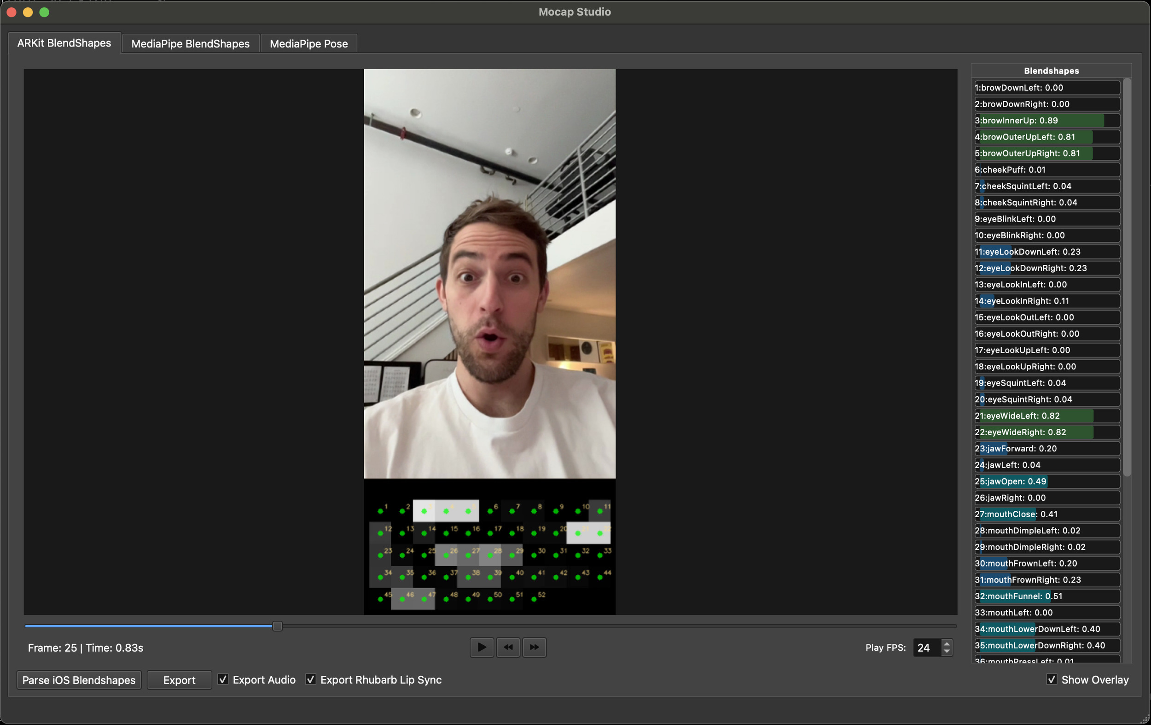Click the eyeWideLeft blendshape bar
Viewport: 1151px width, 725px height.
(x=1047, y=415)
